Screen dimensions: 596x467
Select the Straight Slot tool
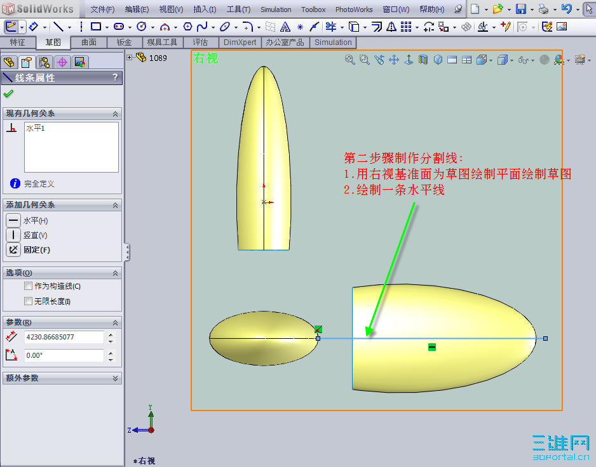[x=119, y=27]
